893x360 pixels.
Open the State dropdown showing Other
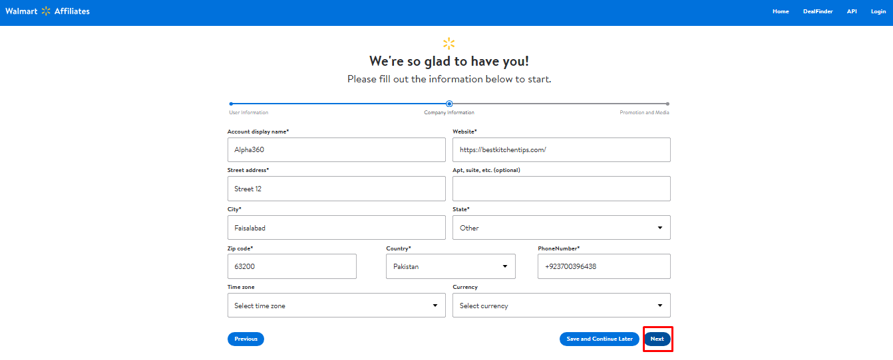[x=562, y=227]
